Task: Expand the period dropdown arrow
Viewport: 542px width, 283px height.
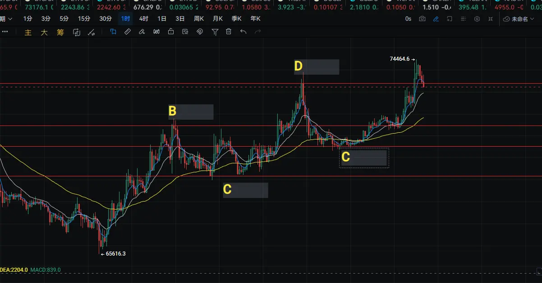Action: (x=11, y=19)
